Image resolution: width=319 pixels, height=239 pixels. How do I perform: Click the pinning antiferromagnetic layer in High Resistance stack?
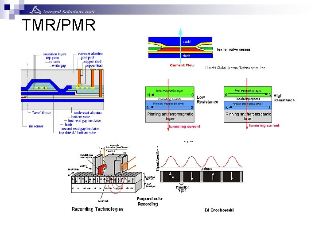248,116
